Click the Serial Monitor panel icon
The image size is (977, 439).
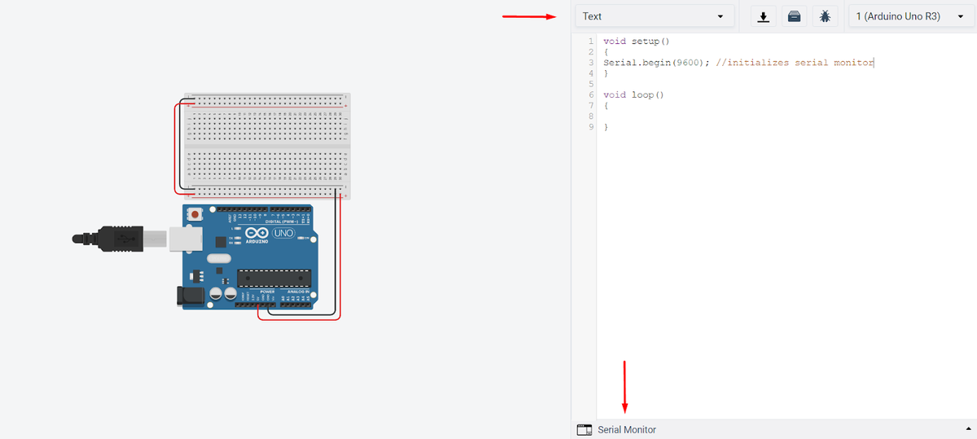click(x=584, y=429)
